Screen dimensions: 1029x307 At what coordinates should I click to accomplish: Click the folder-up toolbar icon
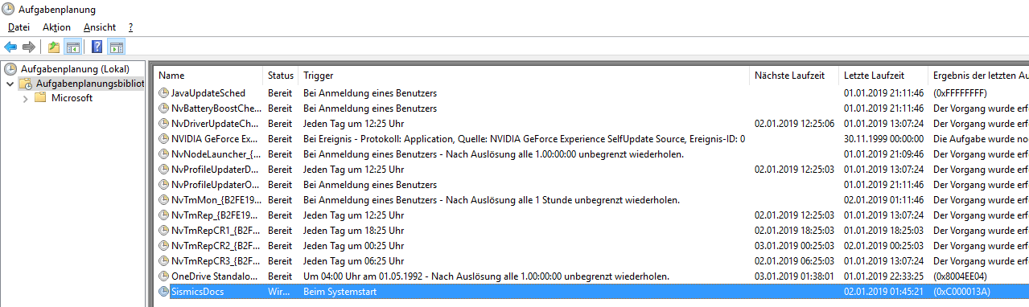point(53,47)
